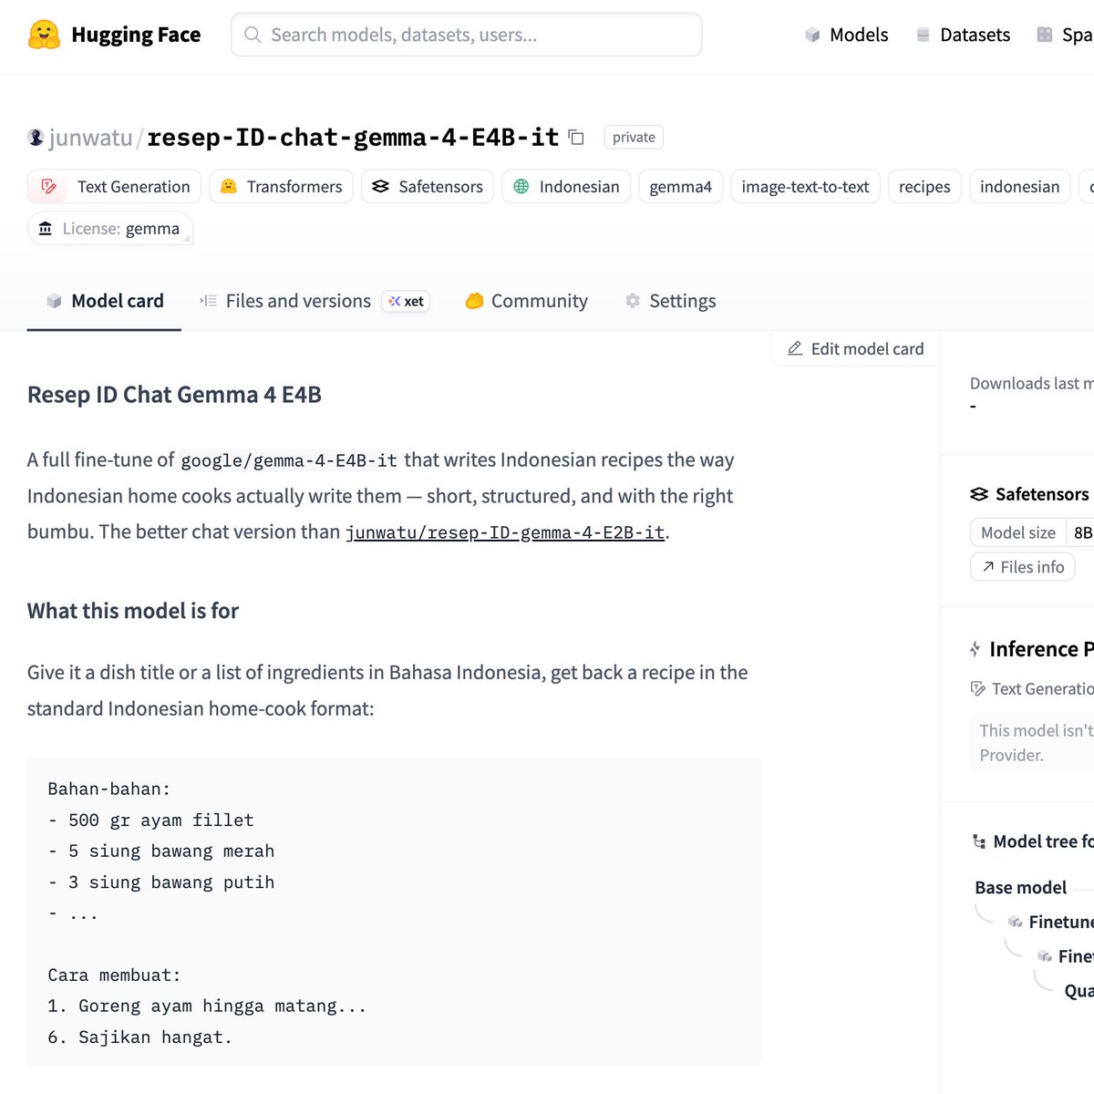This screenshot has height=1094, width=1094.
Task: Click the Model tree branch icon
Action: [x=979, y=841]
